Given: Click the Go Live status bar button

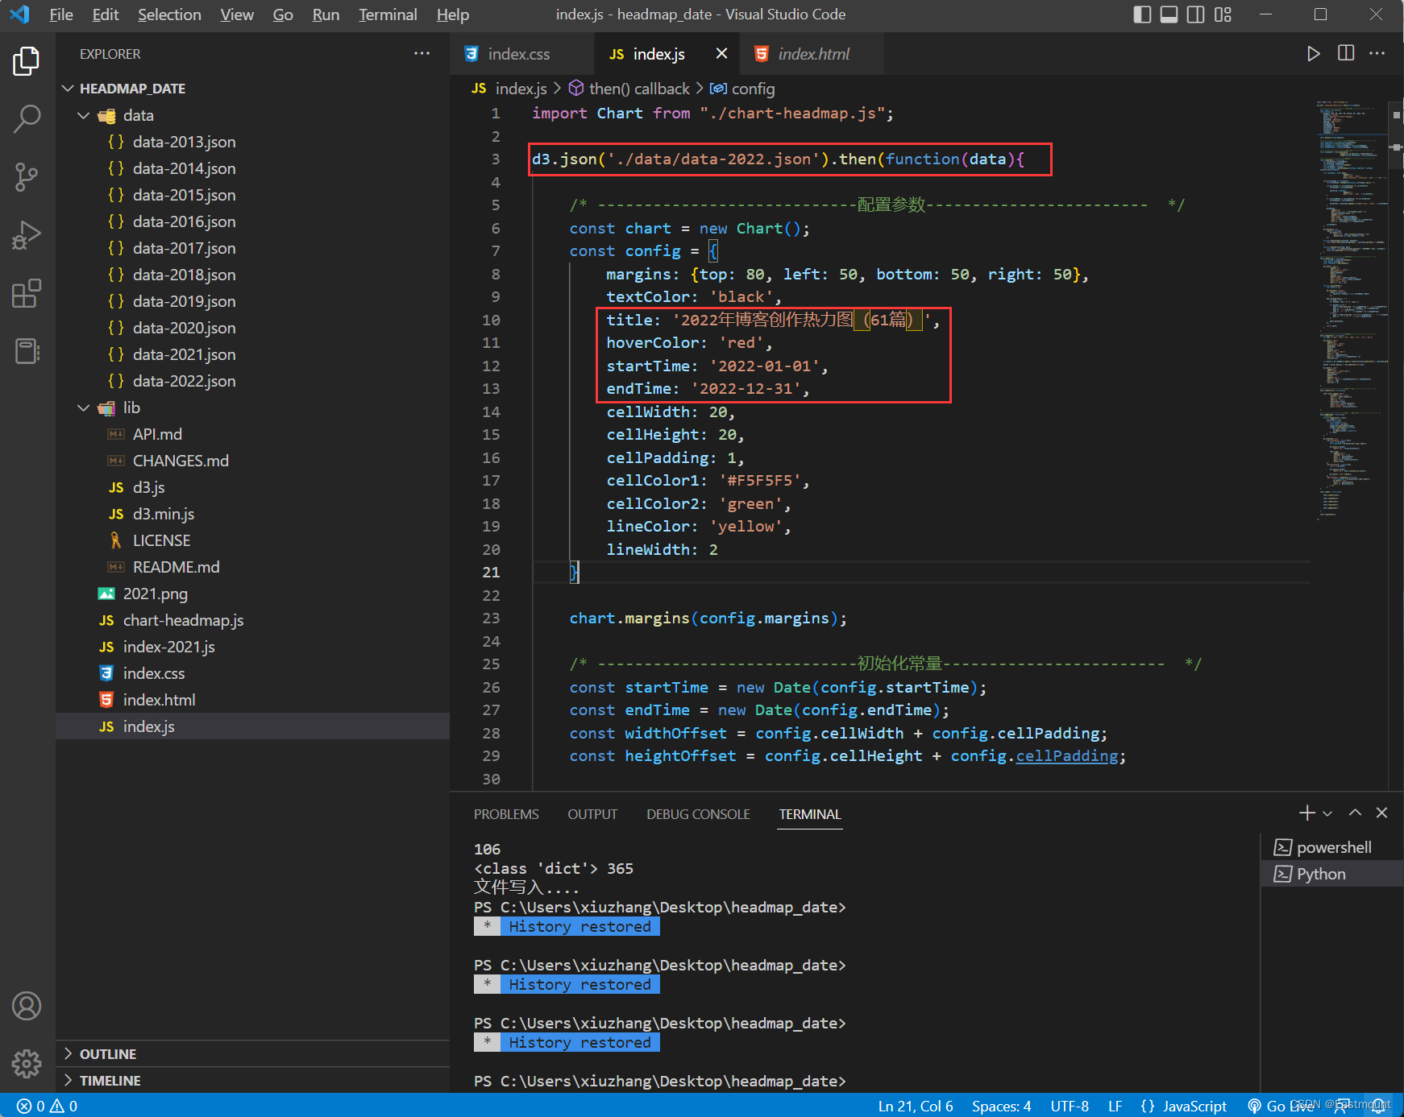Looking at the screenshot, I should 1280,1106.
